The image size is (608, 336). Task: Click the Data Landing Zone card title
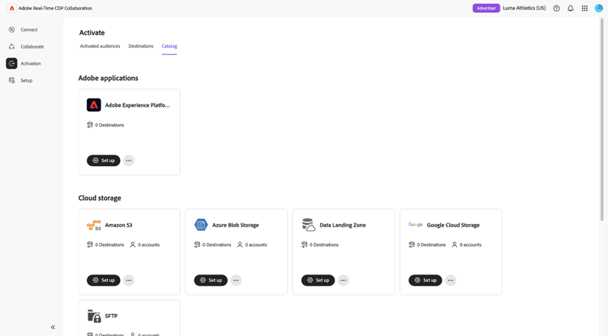coord(343,225)
